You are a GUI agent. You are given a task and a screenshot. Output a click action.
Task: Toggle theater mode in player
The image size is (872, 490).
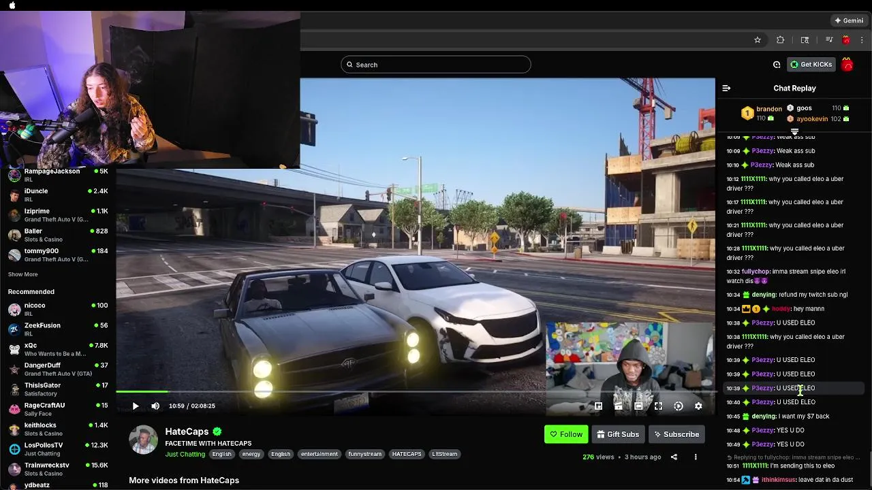(638, 406)
